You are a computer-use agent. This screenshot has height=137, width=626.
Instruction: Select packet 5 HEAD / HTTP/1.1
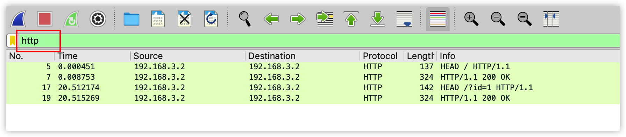[x=313, y=67]
